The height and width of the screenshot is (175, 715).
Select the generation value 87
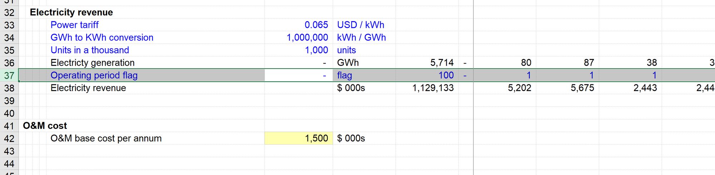[589, 63]
